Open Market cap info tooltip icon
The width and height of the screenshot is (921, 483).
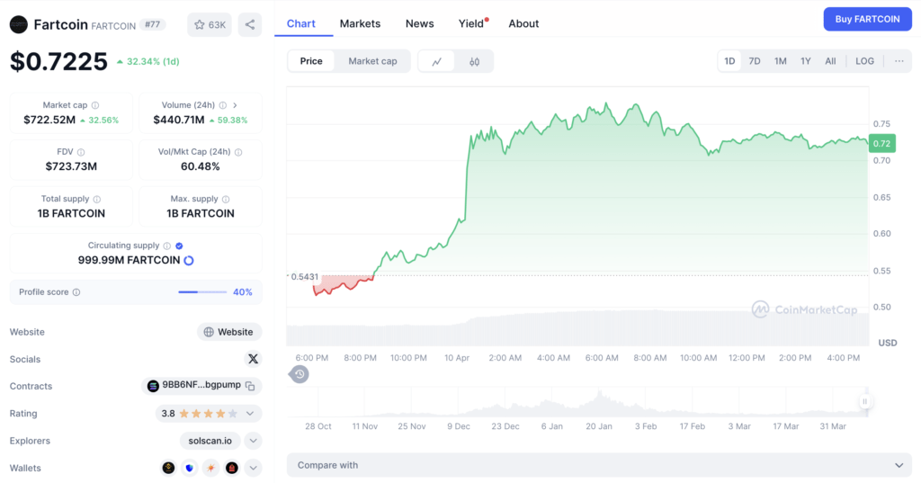[95, 105]
